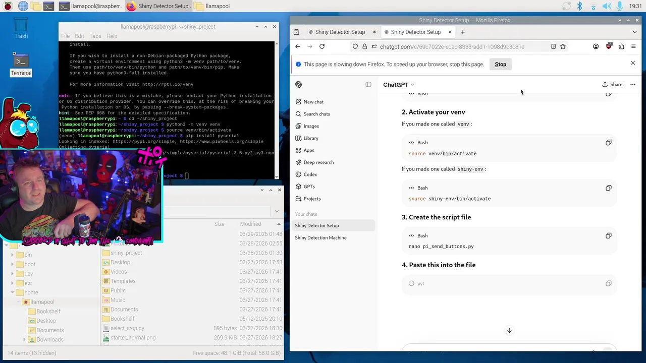Expand the dev folder in tree
This screenshot has height=363, width=646.
[x=12, y=274]
